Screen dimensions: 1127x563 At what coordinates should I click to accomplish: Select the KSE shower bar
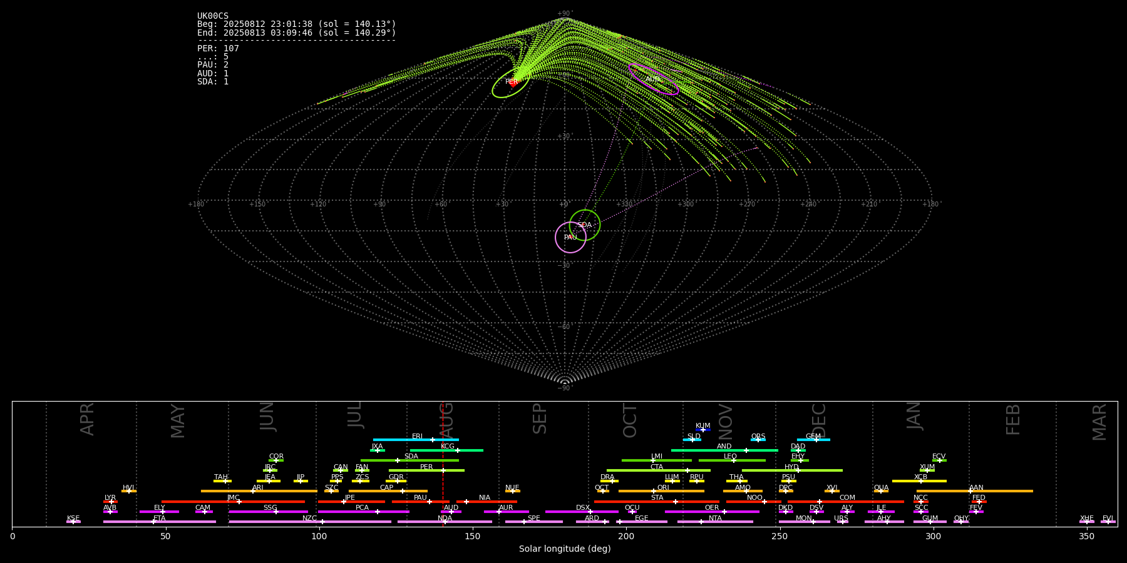tap(73, 522)
